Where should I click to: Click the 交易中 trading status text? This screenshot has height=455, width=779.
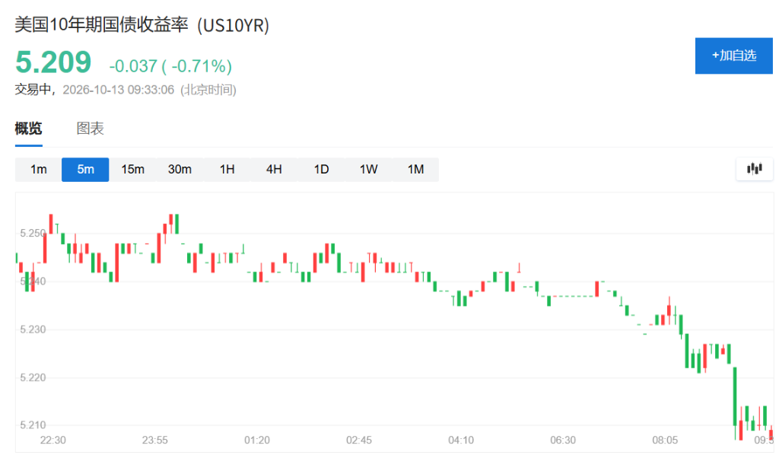(x=33, y=90)
